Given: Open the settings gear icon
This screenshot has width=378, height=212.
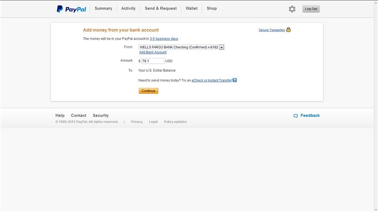Looking at the screenshot, I should tap(292, 9).
